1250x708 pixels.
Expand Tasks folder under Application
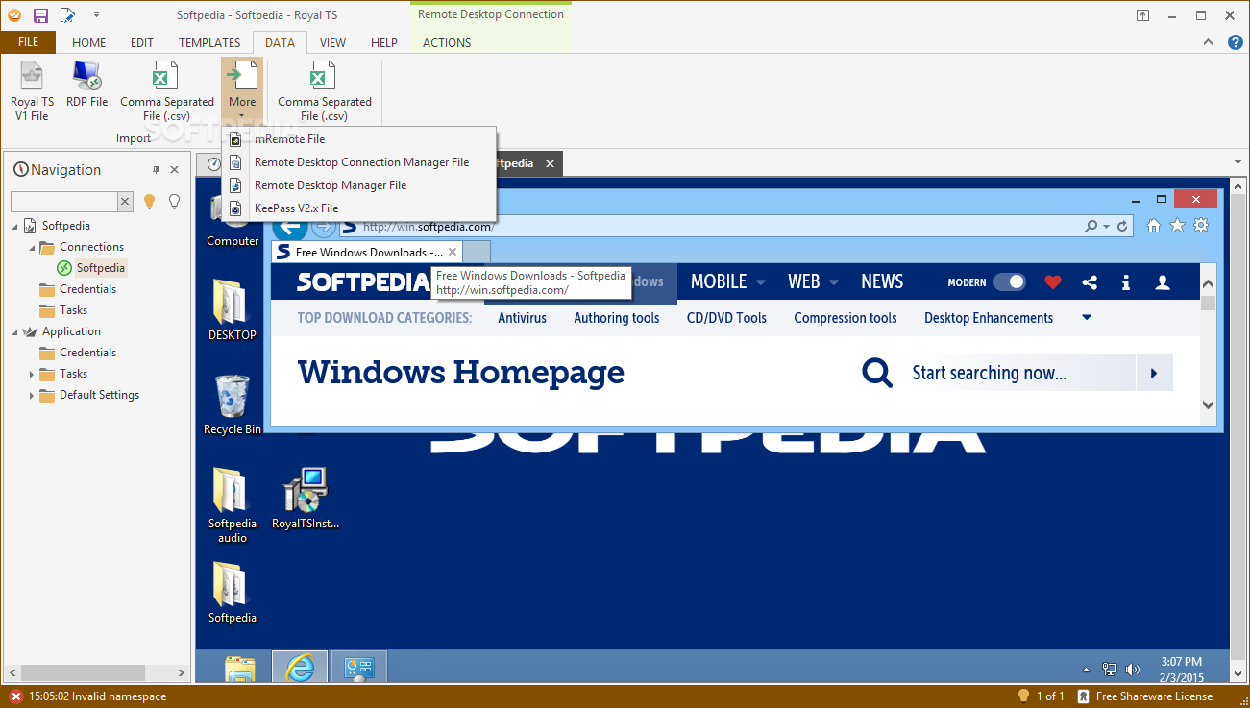pos(32,374)
